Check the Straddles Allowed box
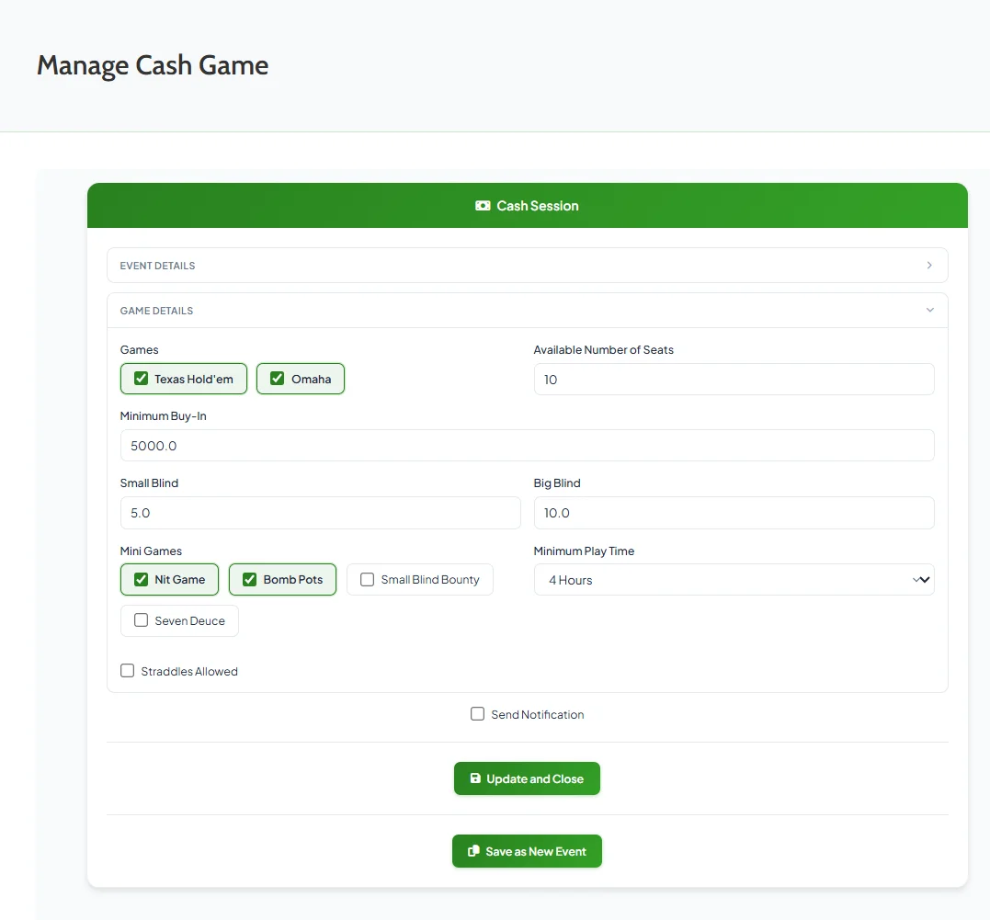Screen dimensions: 990x920 128,671
